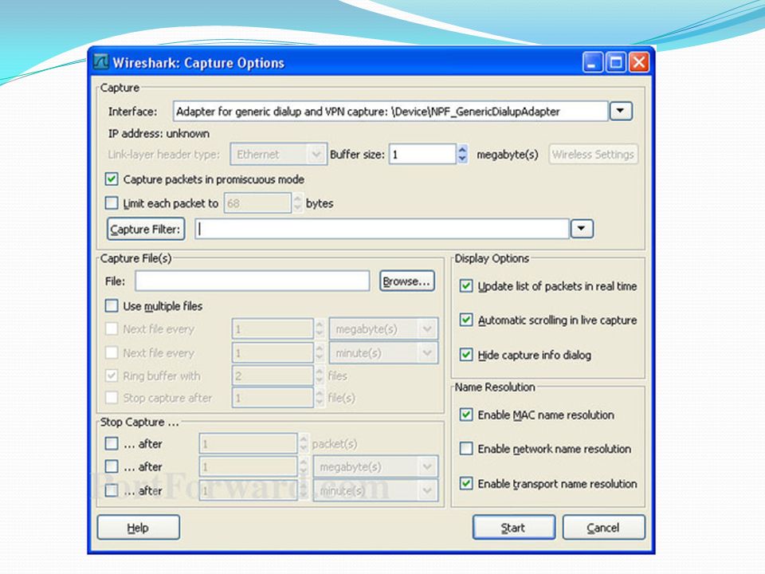Enable stop capture after minute(s) checkbox
Viewport: 765px width, 574px height.
point(112,490)
